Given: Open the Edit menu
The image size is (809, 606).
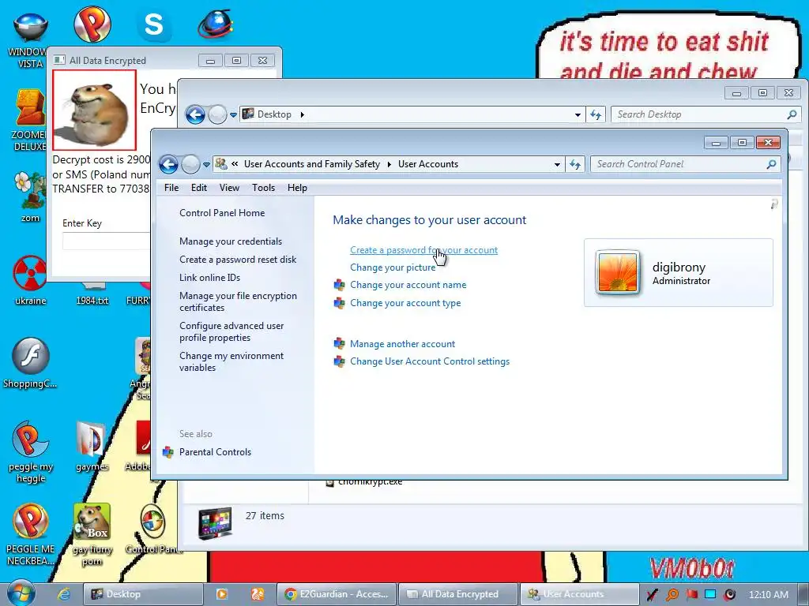Looking at the screenshot, I should tap(198, 188).
